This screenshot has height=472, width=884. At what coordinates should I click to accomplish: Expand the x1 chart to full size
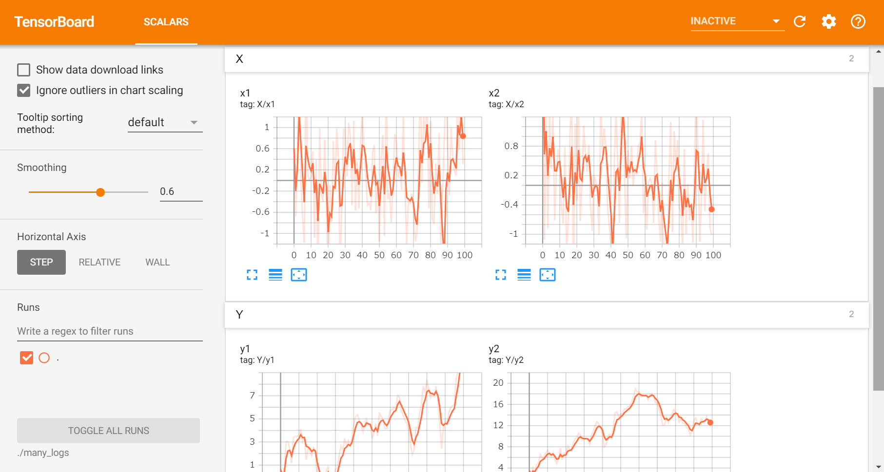pyautogui.click(x=252, y=275)
